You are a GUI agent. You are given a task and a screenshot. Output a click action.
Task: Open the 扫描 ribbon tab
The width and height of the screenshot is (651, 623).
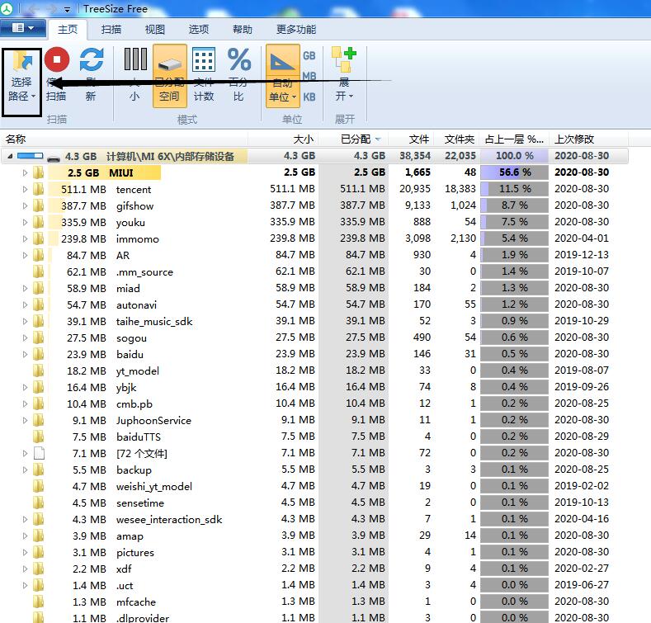[x=111, y=29]
